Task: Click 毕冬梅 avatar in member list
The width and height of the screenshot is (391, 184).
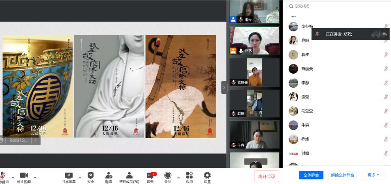Action: pyautogui.click(x=293, y=26)
